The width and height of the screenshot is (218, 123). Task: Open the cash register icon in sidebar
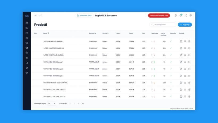27,23
